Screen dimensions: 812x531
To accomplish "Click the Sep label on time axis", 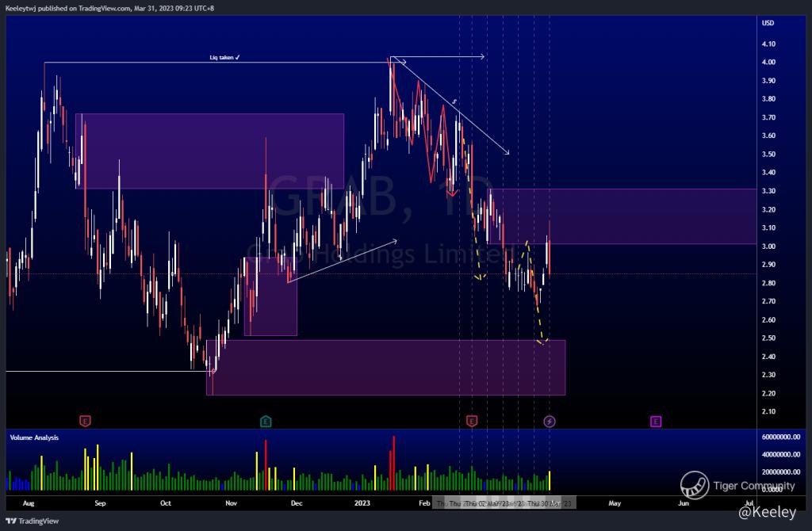I will click(x=100, y=503).
